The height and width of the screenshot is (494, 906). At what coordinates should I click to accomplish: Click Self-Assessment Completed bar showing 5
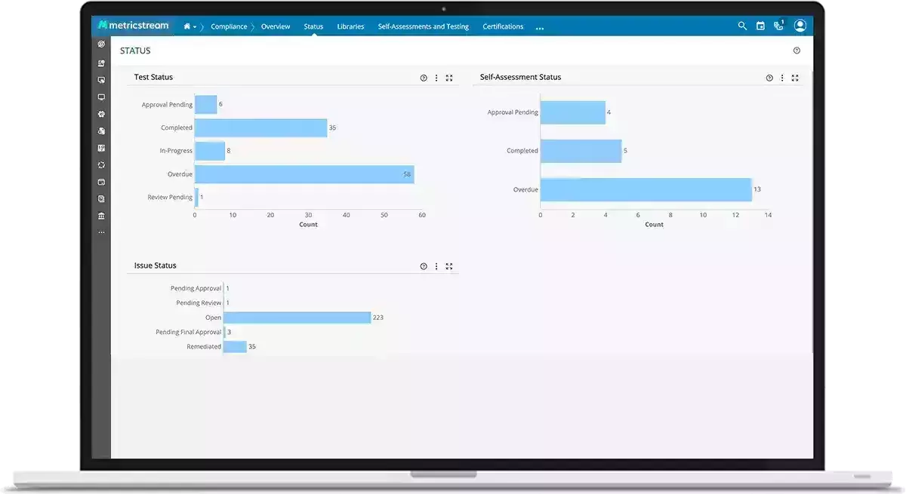tap(581, 151)
